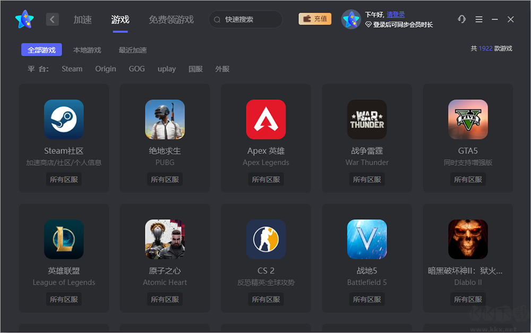The image size is (531, 333).
Task: Switch to the 游戏 tab
Action: coord(120,20)
